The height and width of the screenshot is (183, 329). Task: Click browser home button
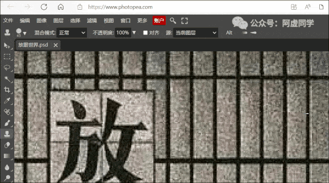(61, 7)
